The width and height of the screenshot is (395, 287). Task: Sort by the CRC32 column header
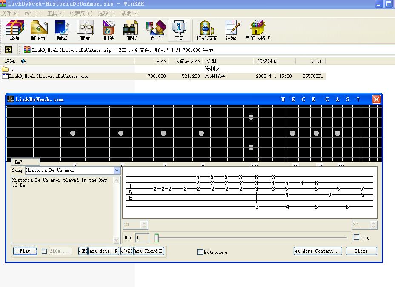tap(311, 61)
